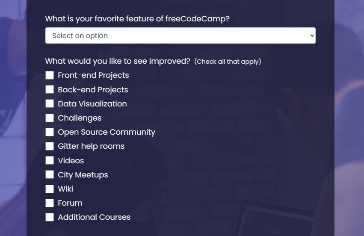Check the Additional Courses checkbox

(50, 217)
